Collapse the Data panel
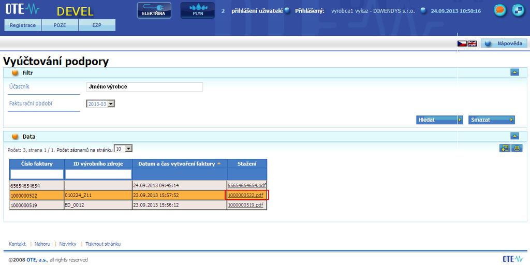The image size is (530, 266). coord(514,136)
